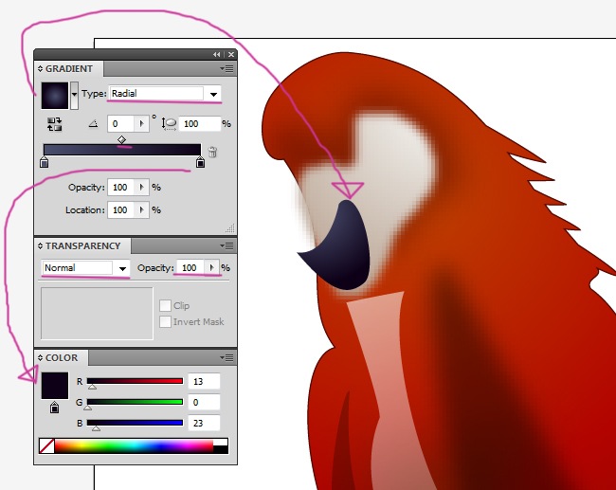616x490 pixels.
Task: Click the None swatch in Color panel
Action: click(46, 445)
